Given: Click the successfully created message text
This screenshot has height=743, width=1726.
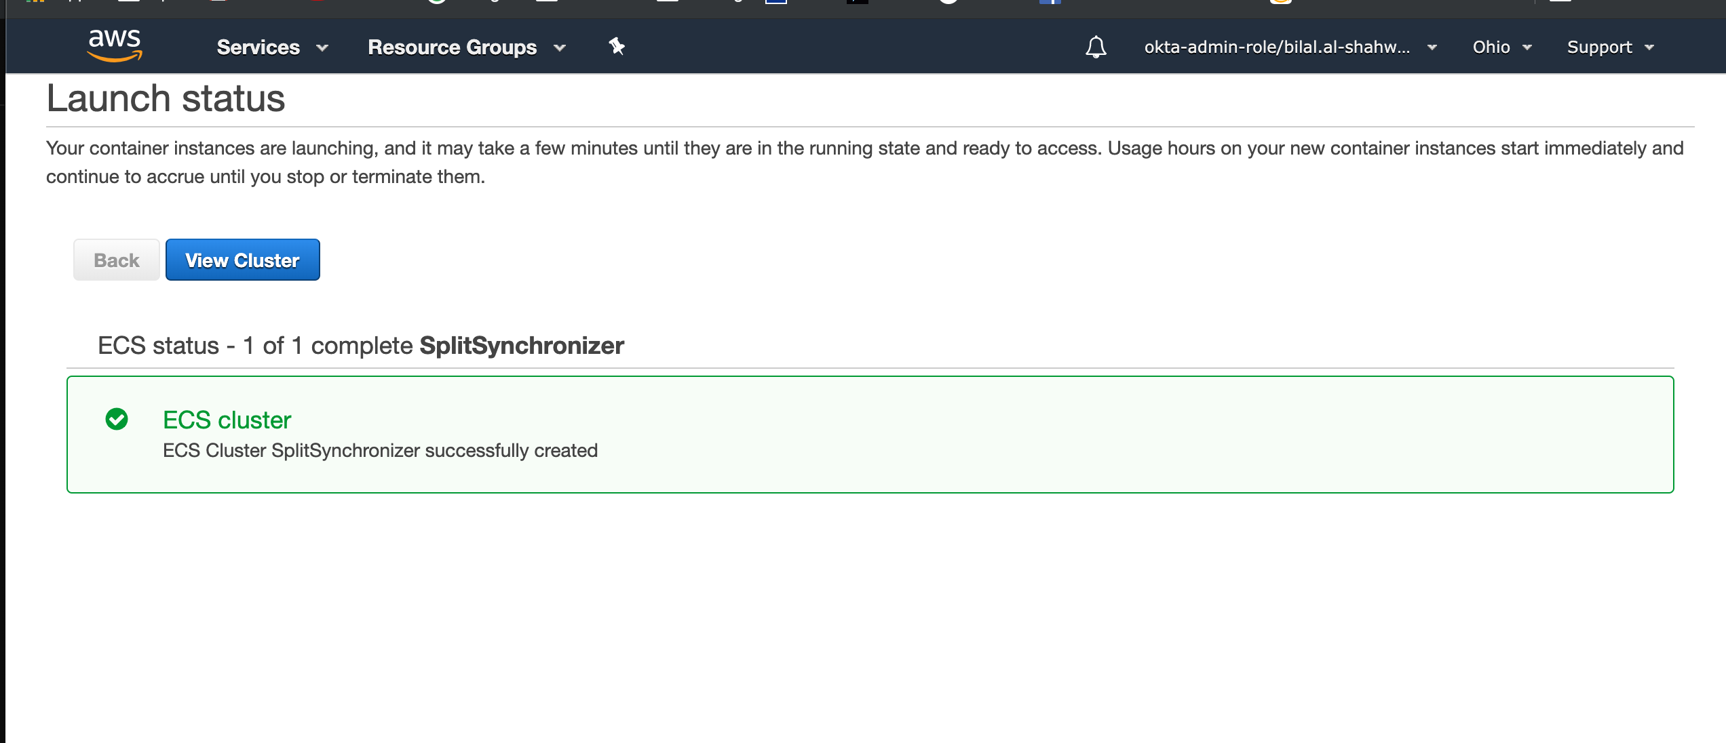Looking at the screenshot, I should click(380, 450).
